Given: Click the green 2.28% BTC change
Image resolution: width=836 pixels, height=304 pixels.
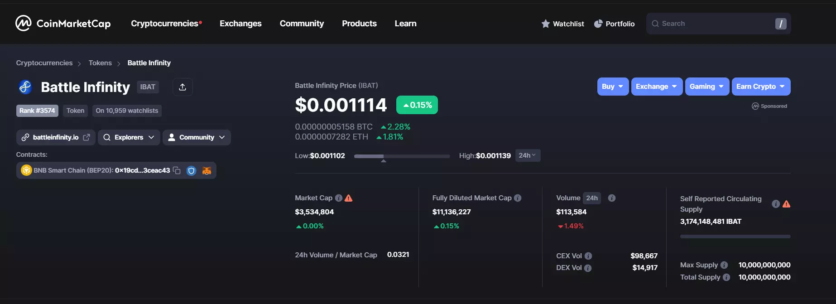Looking at the screenshot, I should click(x=395, y=127).
